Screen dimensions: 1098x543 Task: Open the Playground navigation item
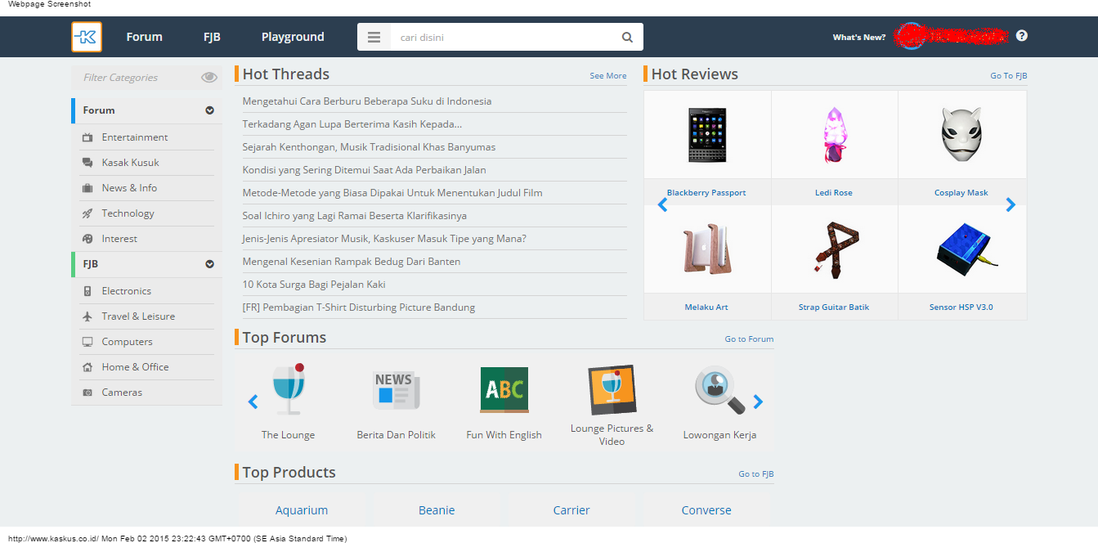point(293,37)
